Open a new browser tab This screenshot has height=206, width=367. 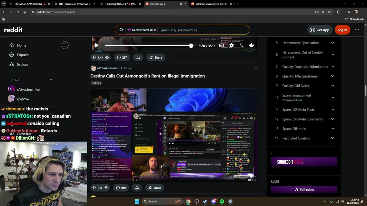point(238,4)
